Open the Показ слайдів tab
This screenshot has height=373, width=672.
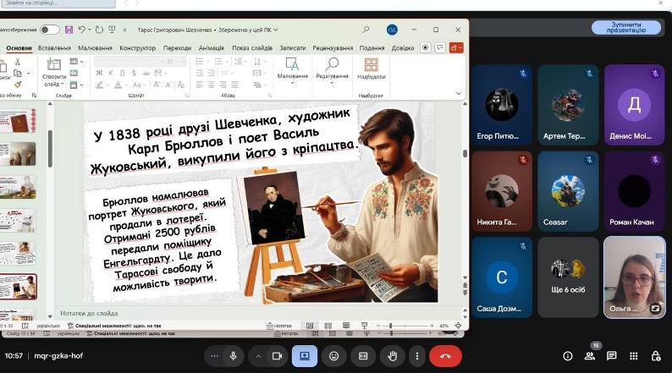252,48
